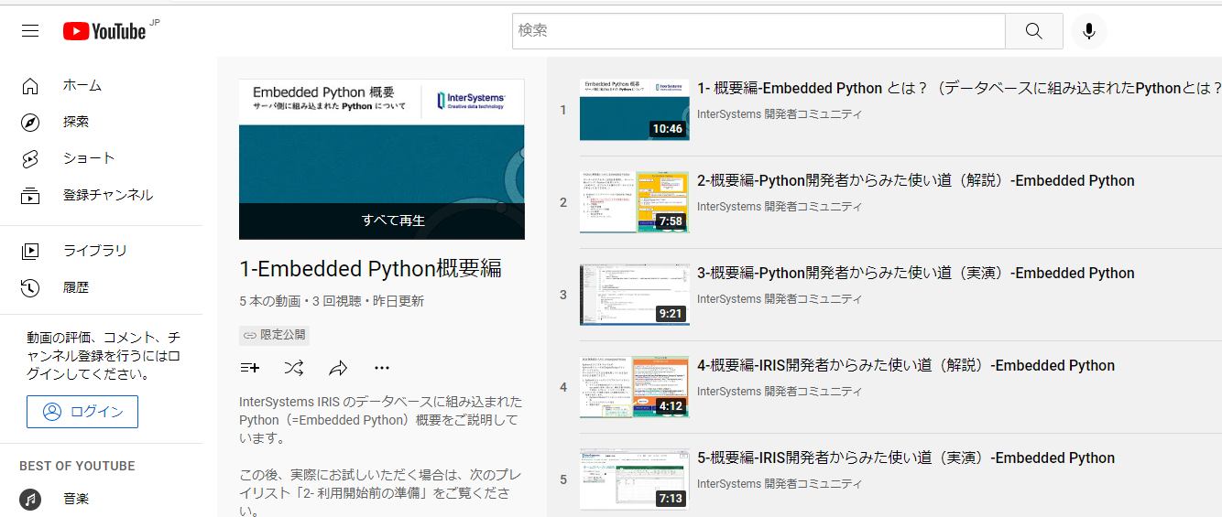Click the Home icon in sidebar
Image resolution: width=1222 pixels, height=517 pixels.
point(30,86)
